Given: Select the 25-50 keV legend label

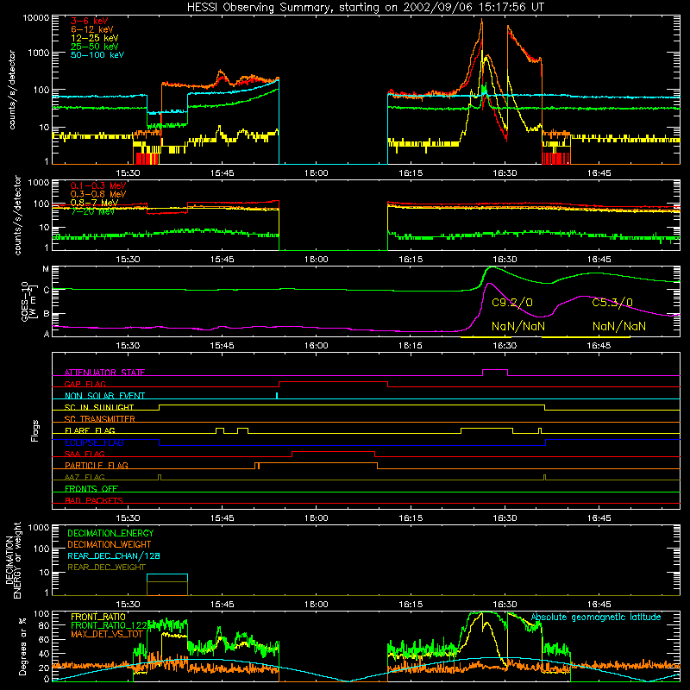Looking at the screenshot, I should click(95, 47).
